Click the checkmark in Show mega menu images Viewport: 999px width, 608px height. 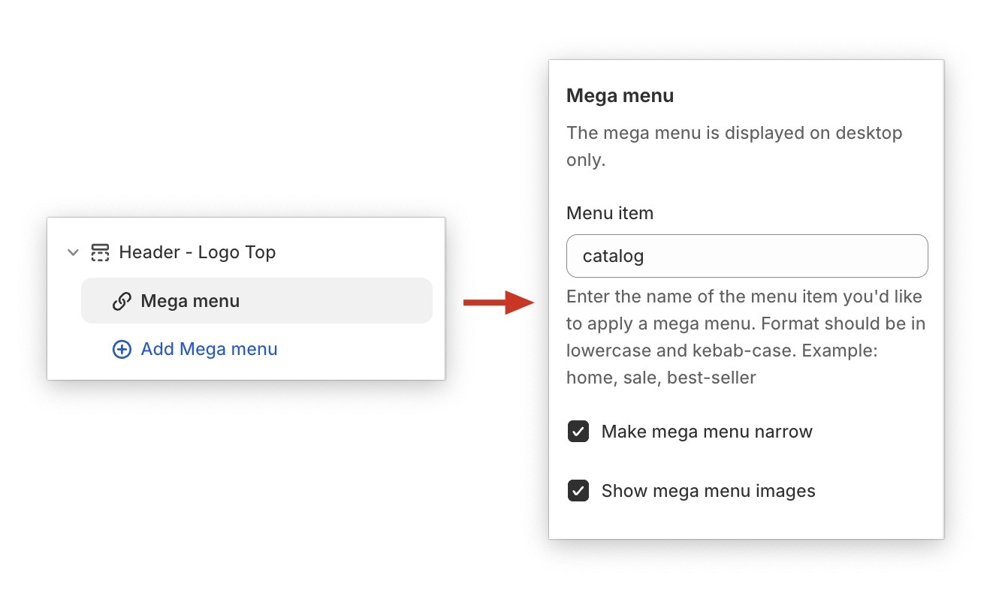[578, 491]
